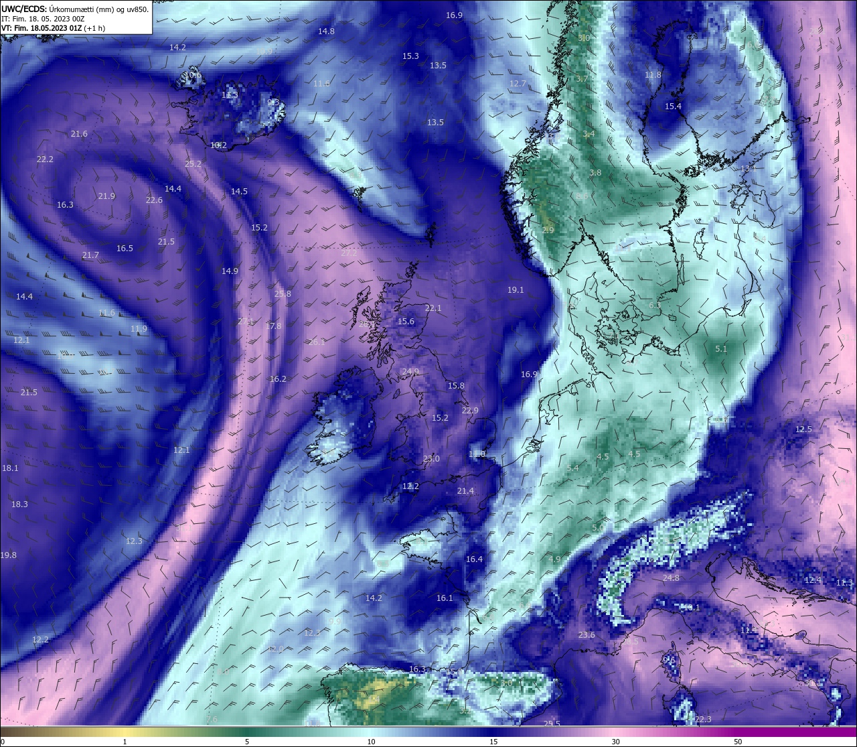Viewport: 857px width, 747px height.
Task: Click the 16.1 value over France
Action: coord(445,598)
